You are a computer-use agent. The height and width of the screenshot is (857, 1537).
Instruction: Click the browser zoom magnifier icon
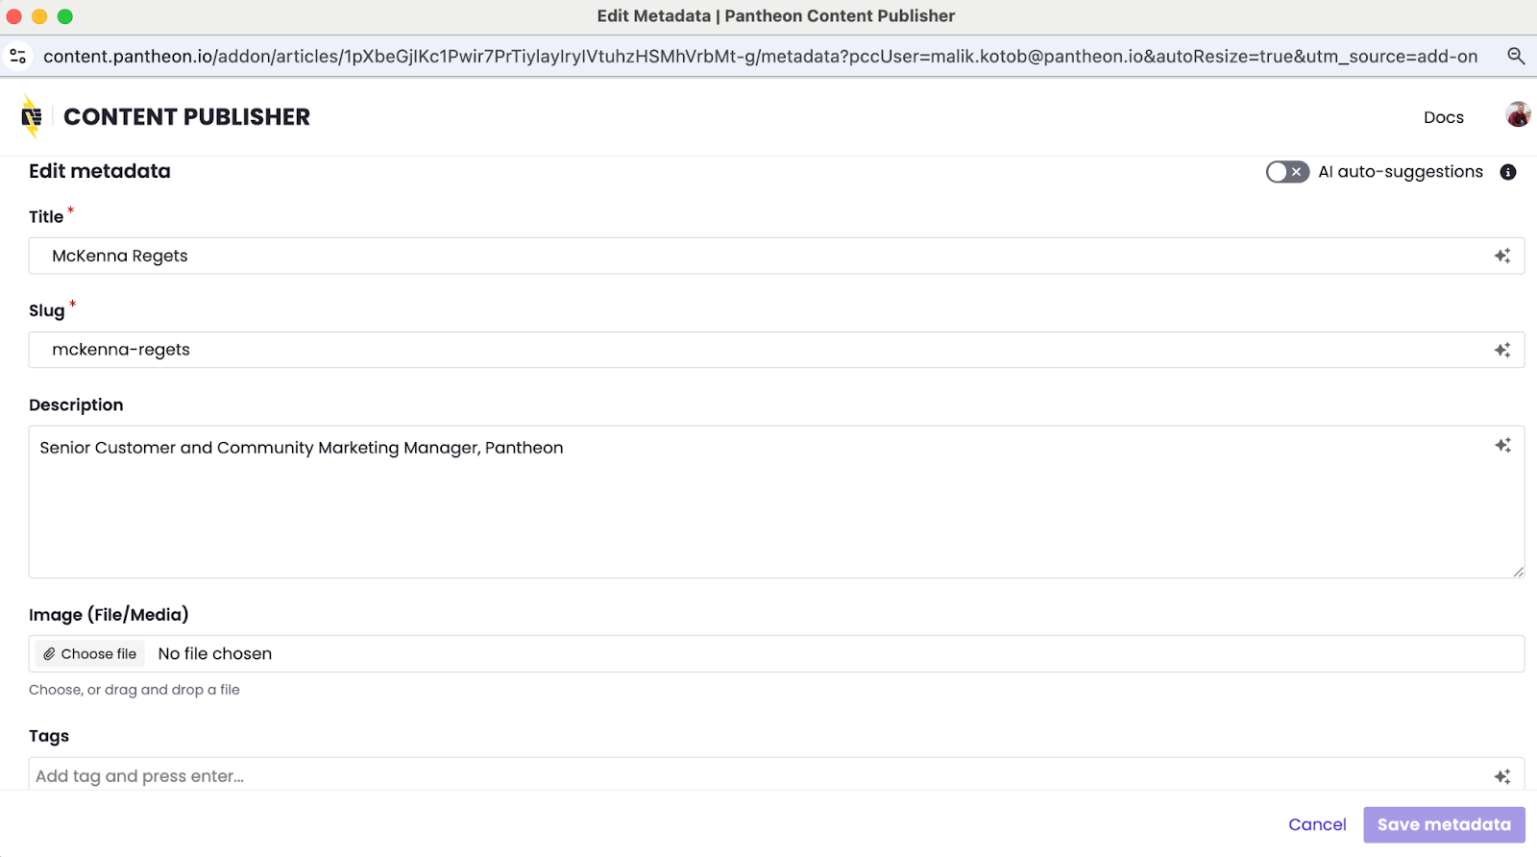[1516, 56]
